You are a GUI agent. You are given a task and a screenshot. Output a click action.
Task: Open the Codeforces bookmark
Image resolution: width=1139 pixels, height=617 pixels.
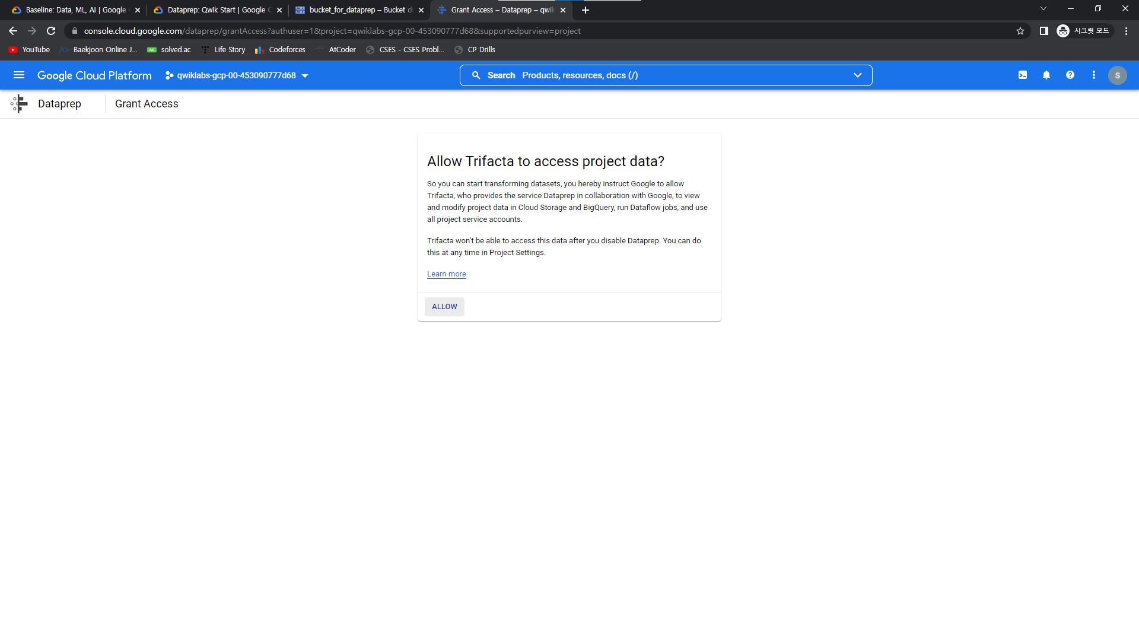pos(280,50)
